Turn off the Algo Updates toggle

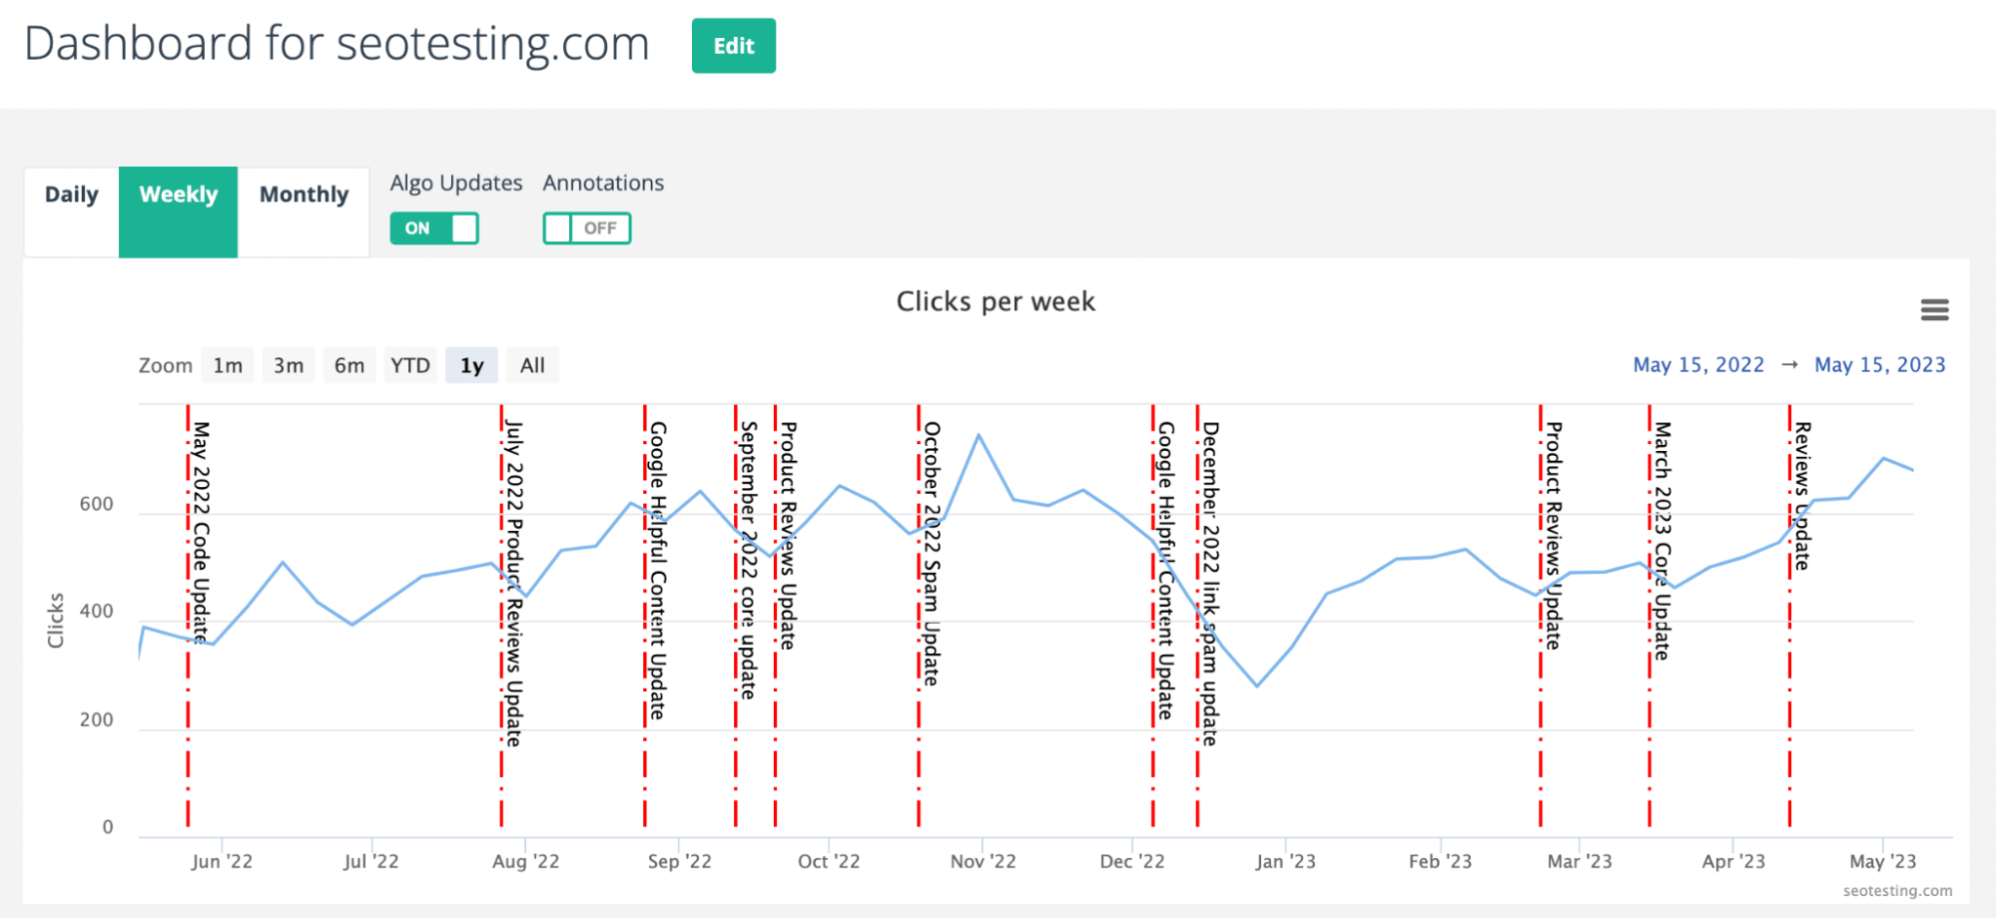(434, 229)
